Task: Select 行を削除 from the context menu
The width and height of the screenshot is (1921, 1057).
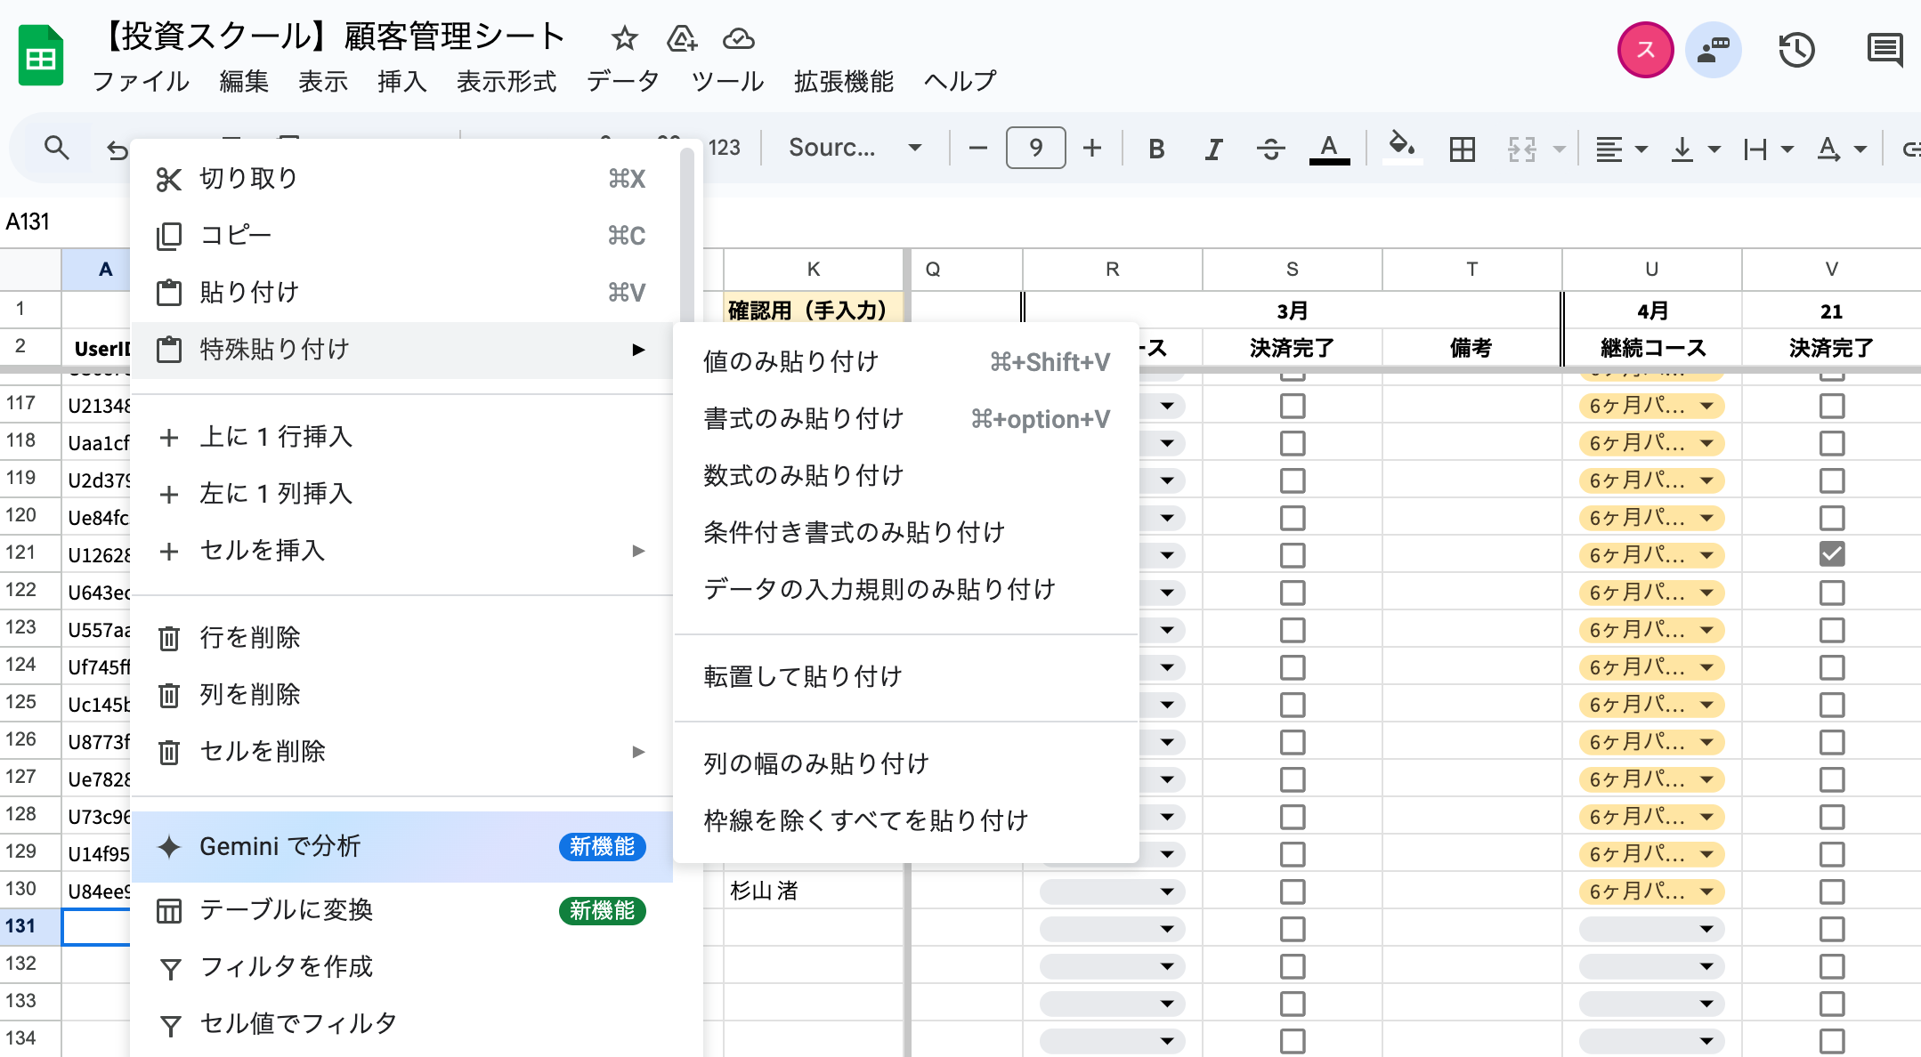Action: (250, 638)
